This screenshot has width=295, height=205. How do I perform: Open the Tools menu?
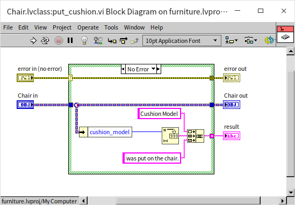pyautogui.click(x=111, y=27)
